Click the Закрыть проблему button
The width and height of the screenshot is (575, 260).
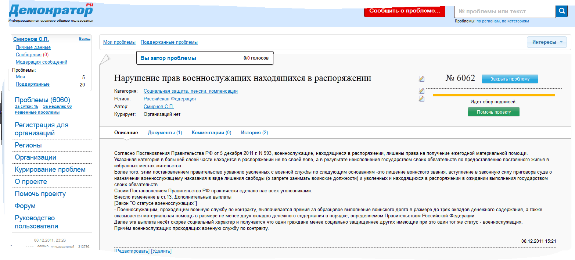(x=510, y=79)
